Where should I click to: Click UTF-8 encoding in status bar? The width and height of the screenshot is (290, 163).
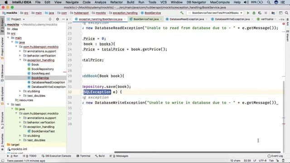click(263, 161)
